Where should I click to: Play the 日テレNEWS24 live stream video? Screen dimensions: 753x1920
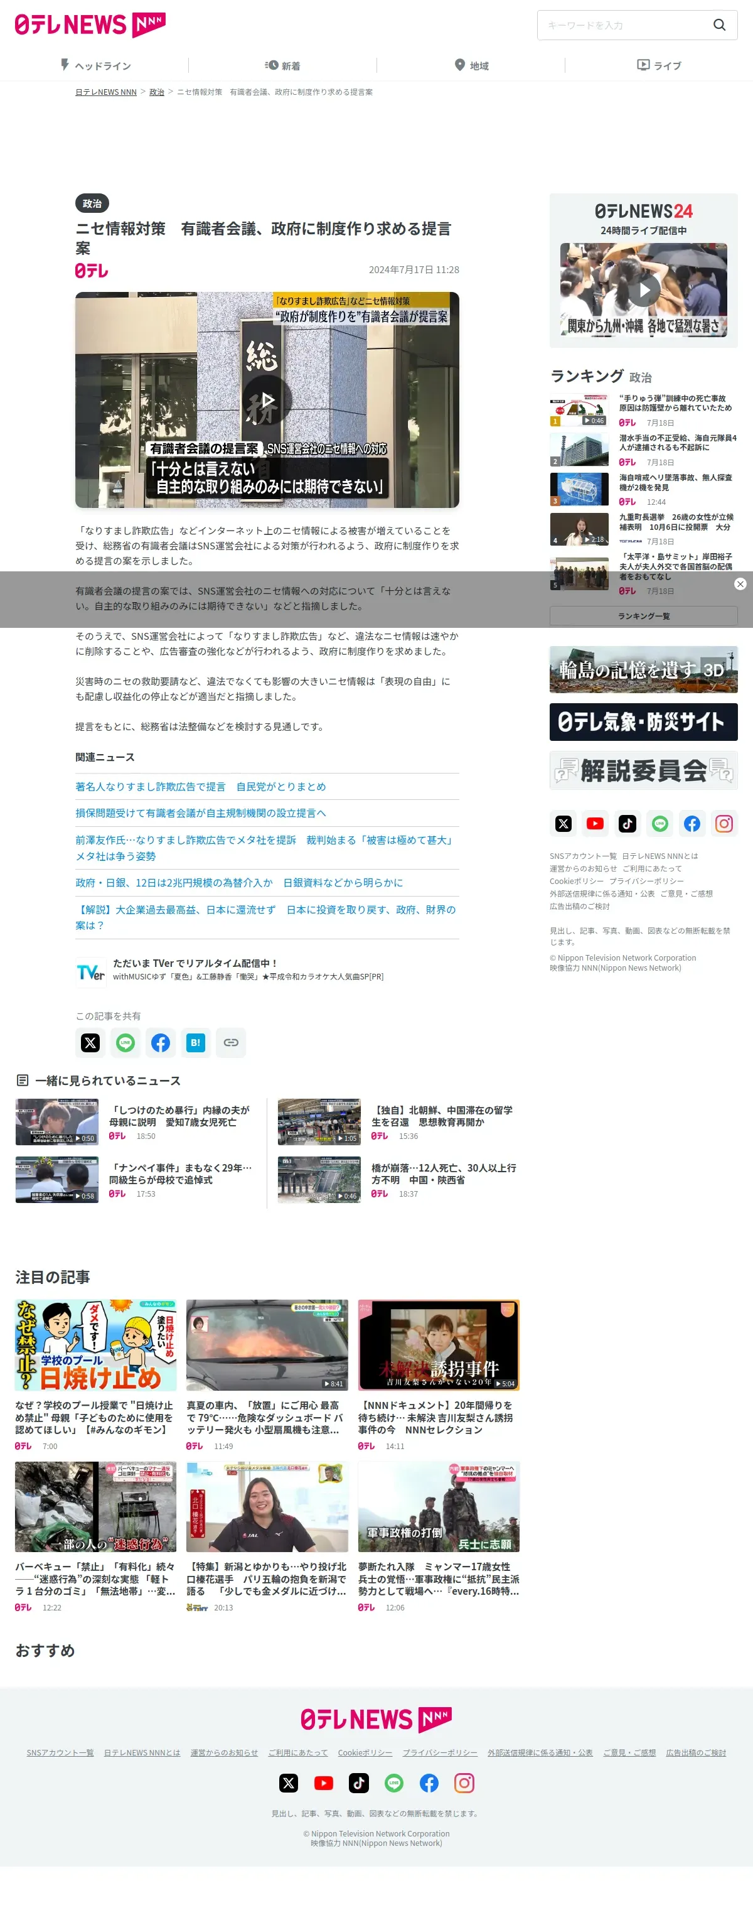[644, 289]
